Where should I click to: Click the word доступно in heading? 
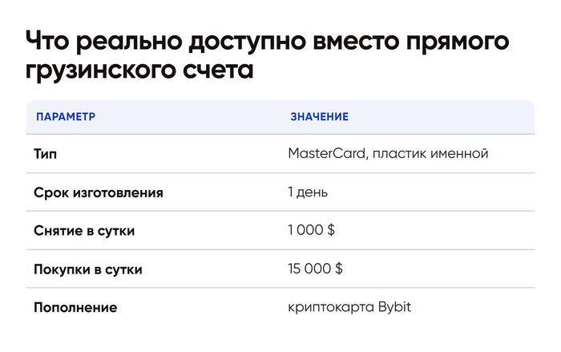247,41
